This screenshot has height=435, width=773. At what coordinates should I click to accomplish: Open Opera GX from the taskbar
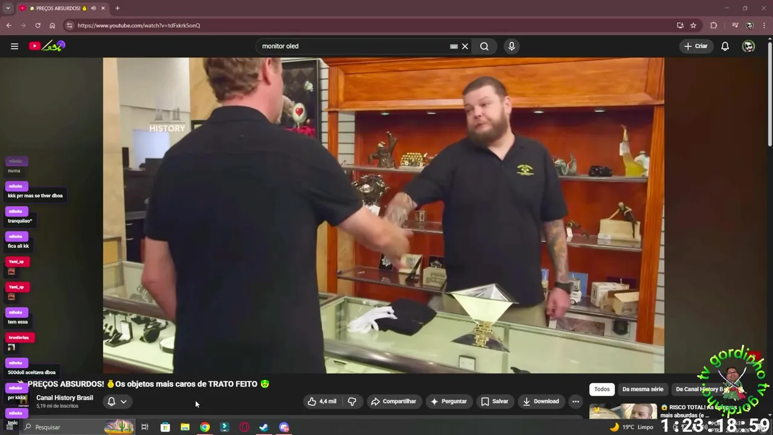244,427
